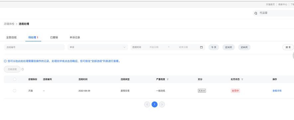Image resolution: width=294 pixels, height=120 pixels.
Task: Click the 无扣分 cell
Action: 202,91
